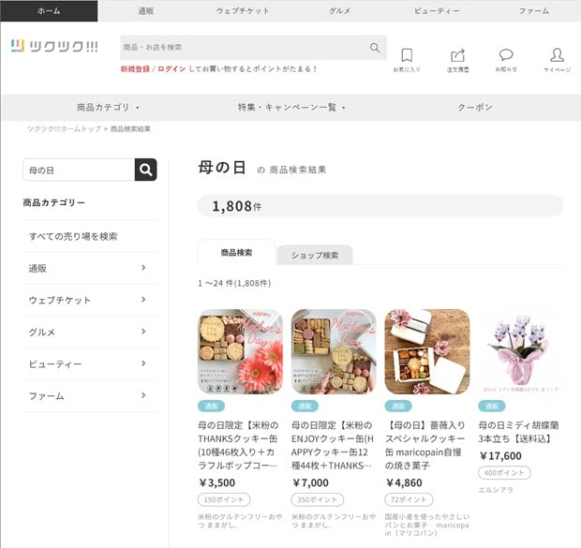Screen dimensions: 581x548
Task: Open the クーポン menu item
Action: (474, 108)
